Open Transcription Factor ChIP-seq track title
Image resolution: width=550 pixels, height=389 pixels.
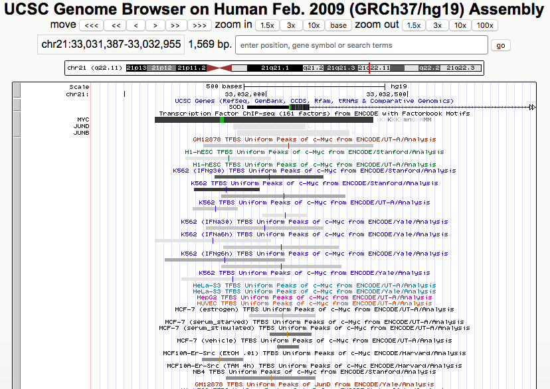click(314, 114)
